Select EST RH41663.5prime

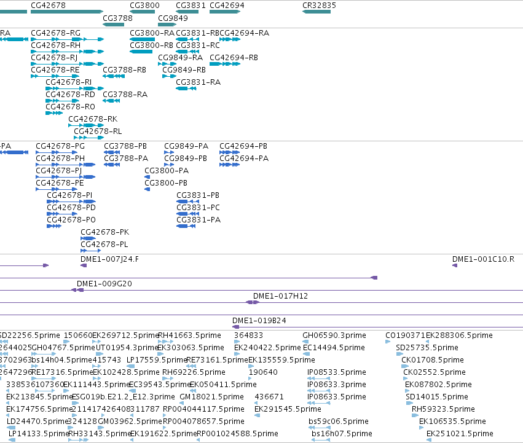click(165, 342)
